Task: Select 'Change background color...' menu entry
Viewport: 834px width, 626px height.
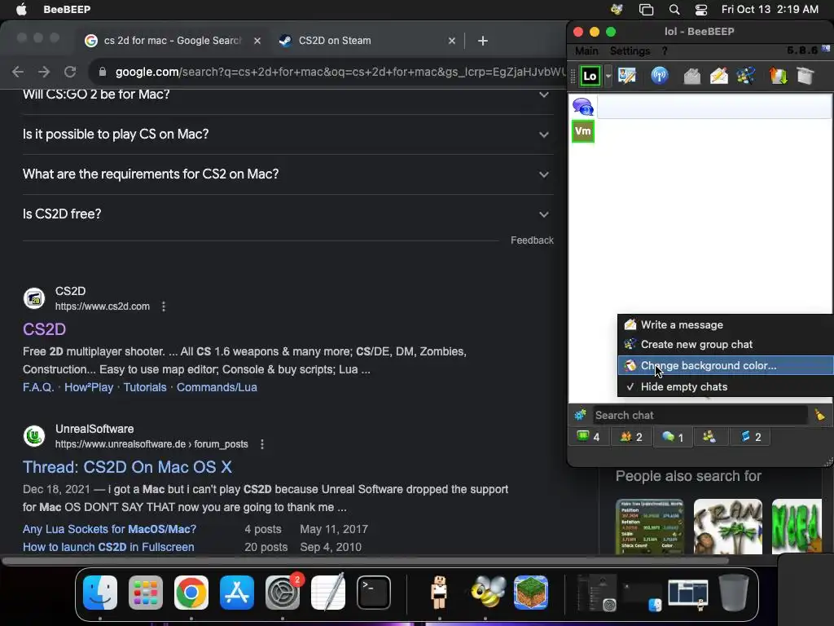Action: click(726, 366)
